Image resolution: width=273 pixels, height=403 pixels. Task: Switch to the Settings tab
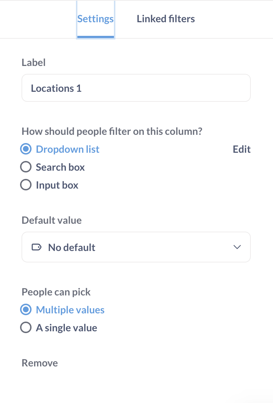pos(96,19)
